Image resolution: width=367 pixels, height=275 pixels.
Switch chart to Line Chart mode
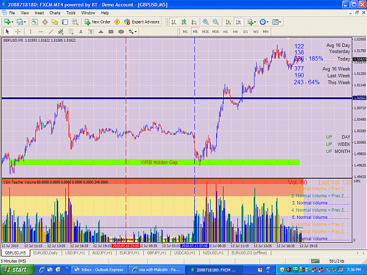pos(194,22)
